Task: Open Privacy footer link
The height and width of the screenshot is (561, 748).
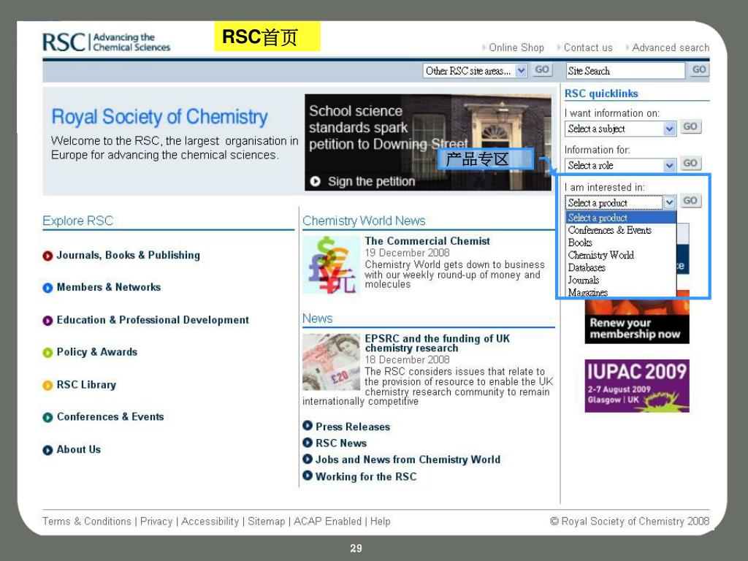Action: (156, 522)
